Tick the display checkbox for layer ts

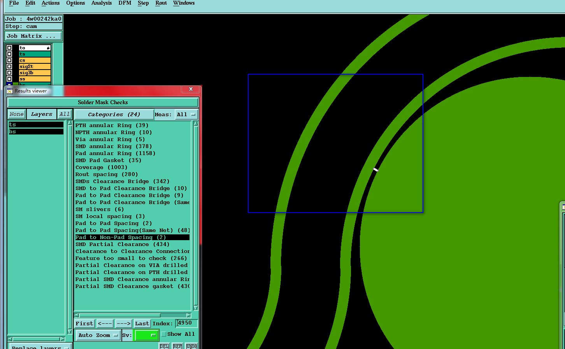9,54
